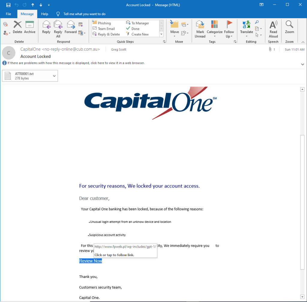The image size is (307, 302).
Task: Delete this message
Action: pos(17,27)
